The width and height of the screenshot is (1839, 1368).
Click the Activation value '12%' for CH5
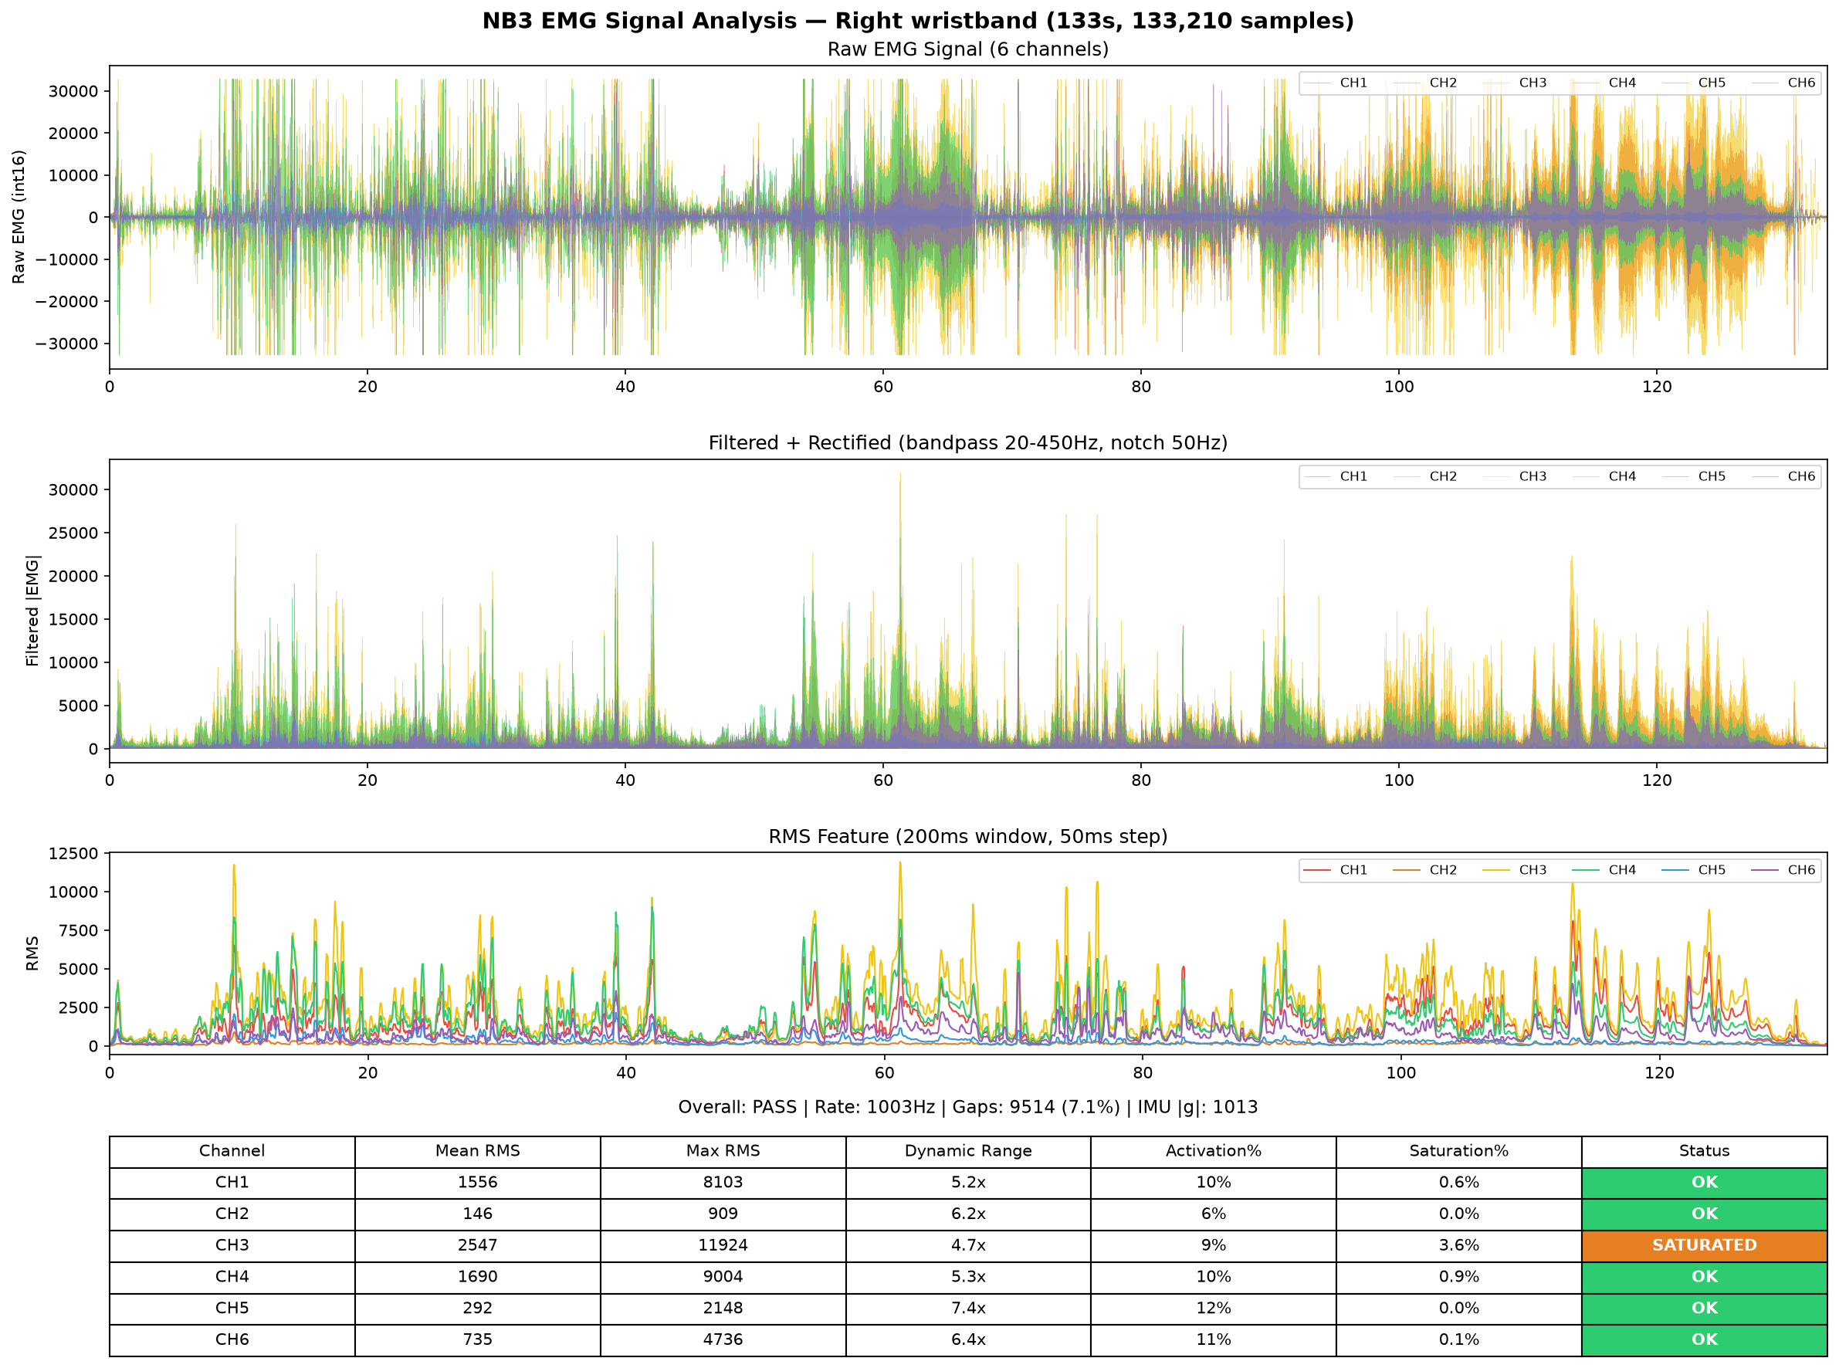(x=1213, y=1308)
